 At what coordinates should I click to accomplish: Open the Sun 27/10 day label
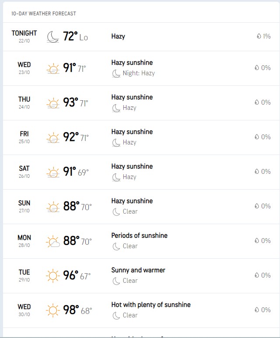(24, 206)
